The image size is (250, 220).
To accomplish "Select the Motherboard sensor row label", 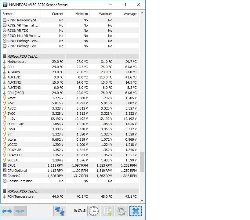I will point(17,62).
